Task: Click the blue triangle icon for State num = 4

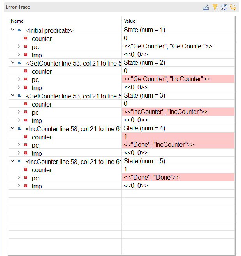Action: [x=19, y=128]
